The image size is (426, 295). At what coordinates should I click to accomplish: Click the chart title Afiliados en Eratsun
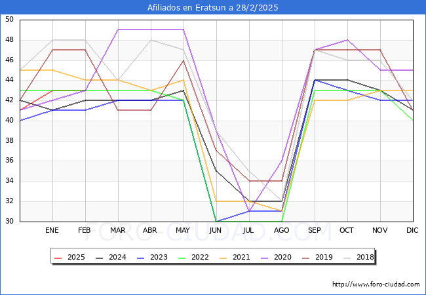coord(213,7)
